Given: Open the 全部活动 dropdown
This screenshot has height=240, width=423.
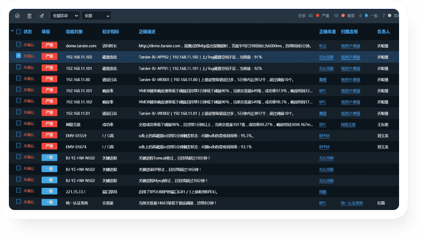Looking at the screenshot, I should tap(65, 16).
